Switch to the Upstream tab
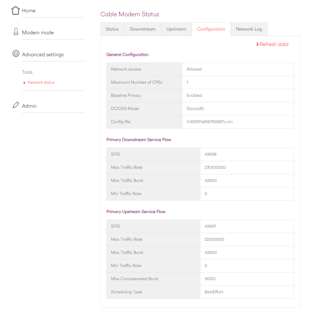This screenshot has width=313, height=317. tap(176, 29)
